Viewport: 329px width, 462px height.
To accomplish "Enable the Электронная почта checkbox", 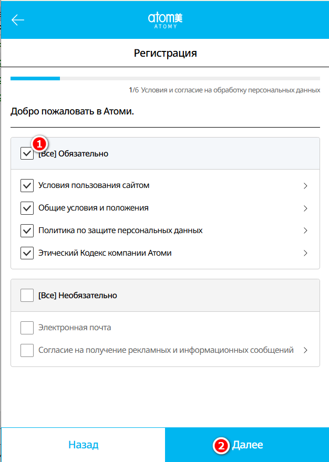I will pos(27,328).
